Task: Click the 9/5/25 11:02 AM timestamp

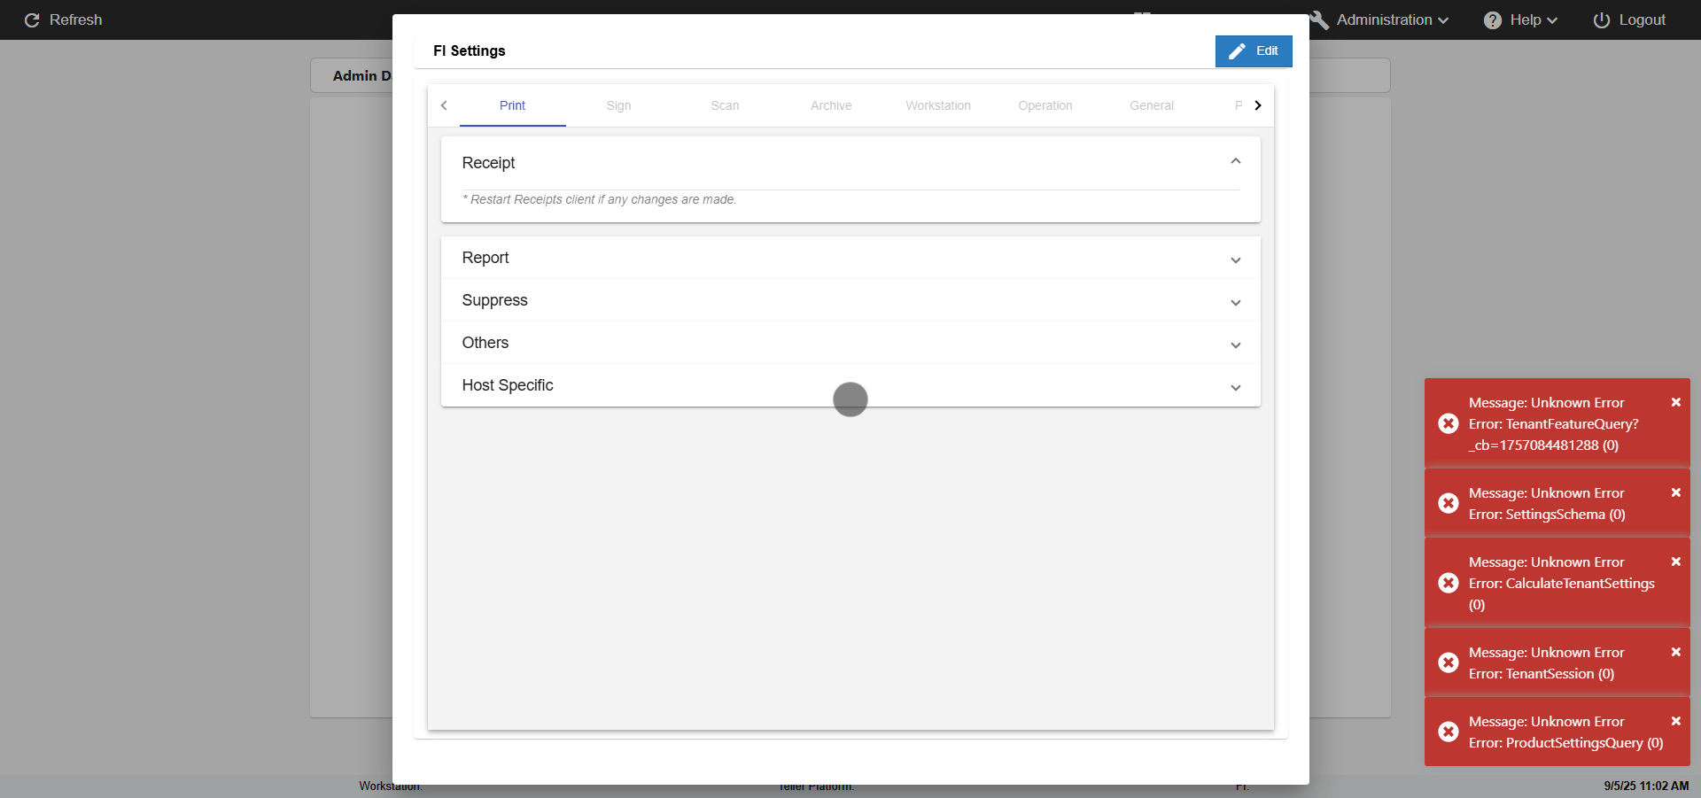Action: [1646, 786]
